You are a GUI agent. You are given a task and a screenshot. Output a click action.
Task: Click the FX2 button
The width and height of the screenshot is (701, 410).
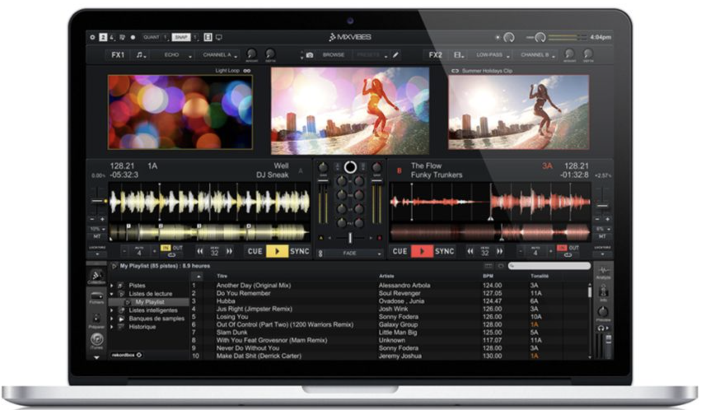(435, 55)
